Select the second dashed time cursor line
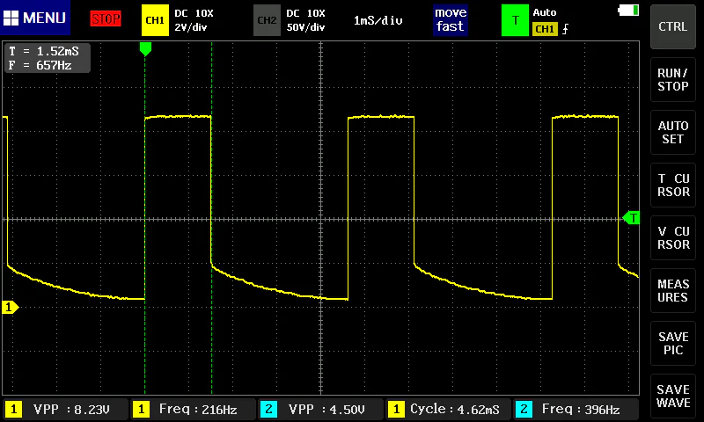The image size is (704, 422). tap(211, 218)
